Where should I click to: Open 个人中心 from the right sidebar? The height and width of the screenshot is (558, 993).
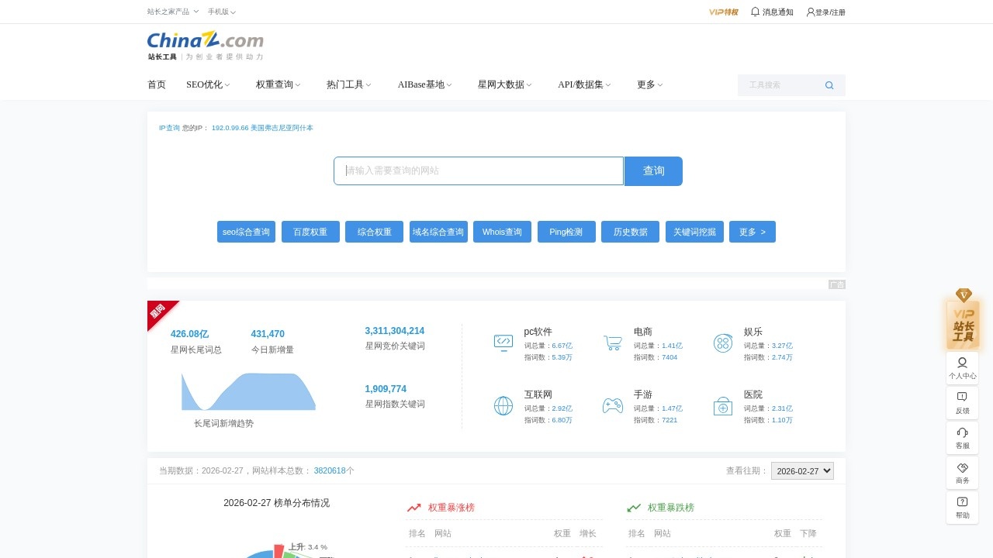[x=962, y=367]
